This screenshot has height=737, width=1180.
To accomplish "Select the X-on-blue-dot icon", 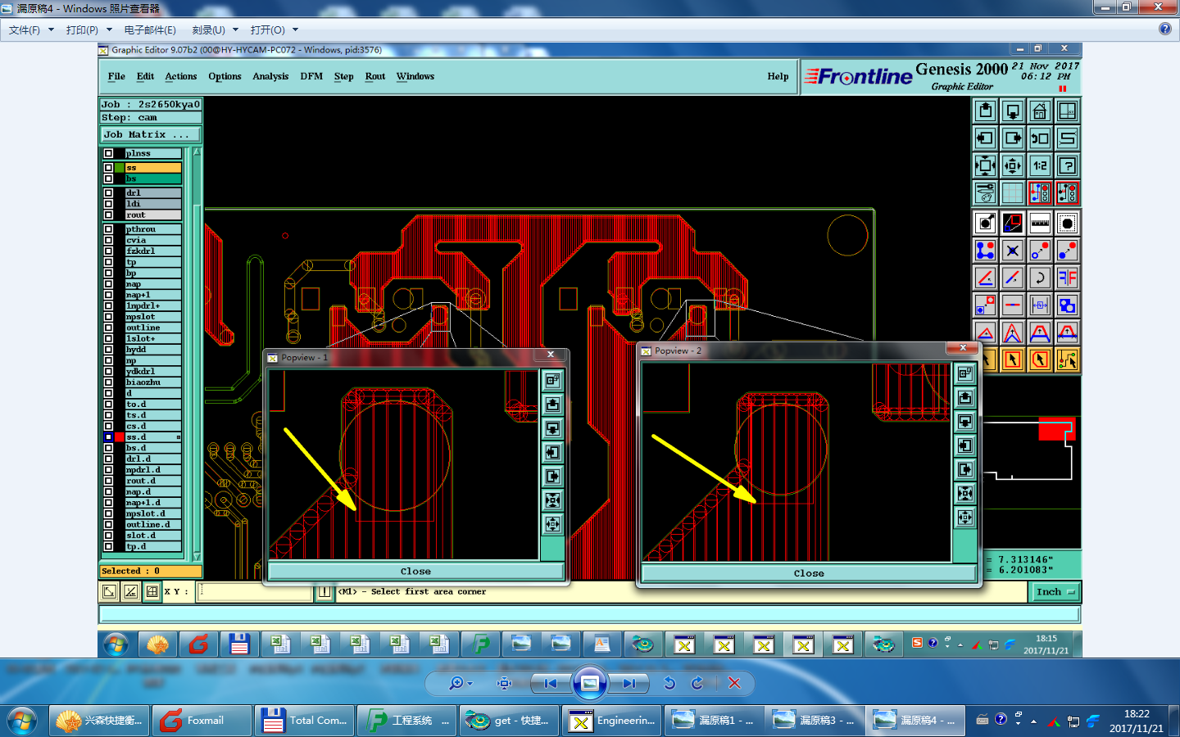I will (x=1013, y=251).
